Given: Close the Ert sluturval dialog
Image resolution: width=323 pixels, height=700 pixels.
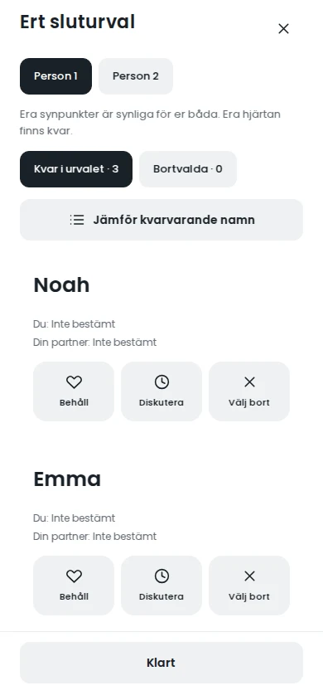Looking at the screenshot, I should [284, 29].
